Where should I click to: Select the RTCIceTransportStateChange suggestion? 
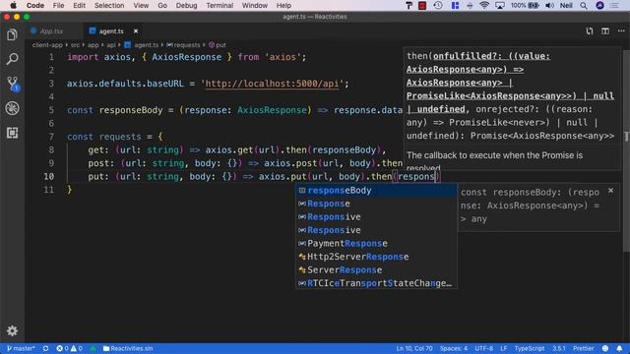376,283
